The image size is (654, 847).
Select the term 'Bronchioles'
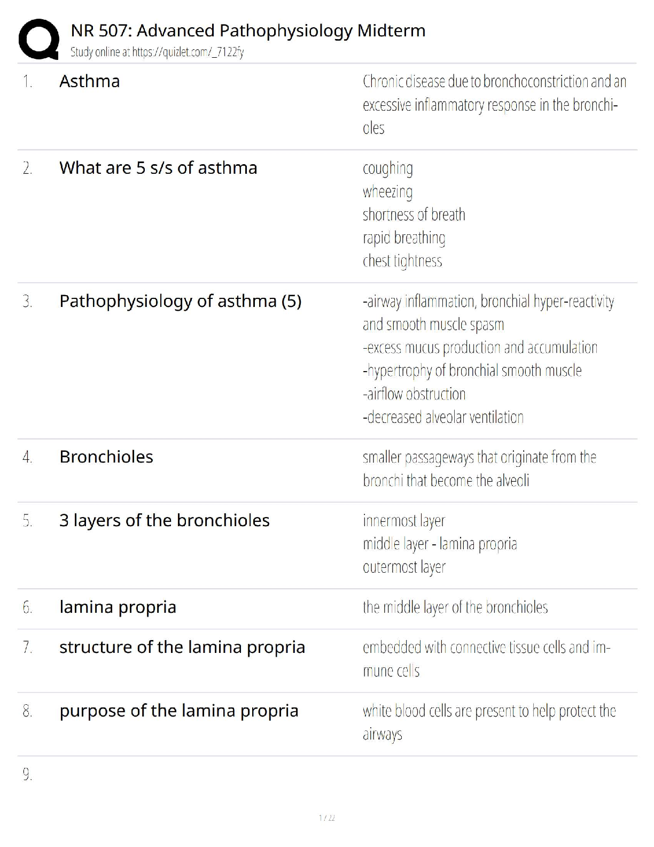pos(106,457)
